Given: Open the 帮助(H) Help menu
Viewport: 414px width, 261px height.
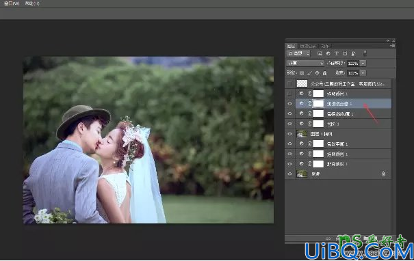Looking at the screenshot, I should point(32,3).
